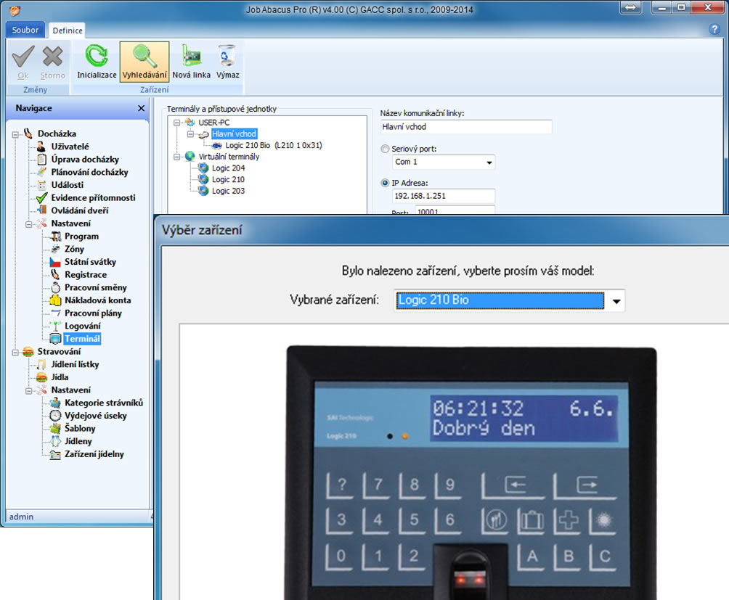Viewport: 729px width, 600px height.
Task: Collapse the USER-PC device node
Action: coord(176,123)
